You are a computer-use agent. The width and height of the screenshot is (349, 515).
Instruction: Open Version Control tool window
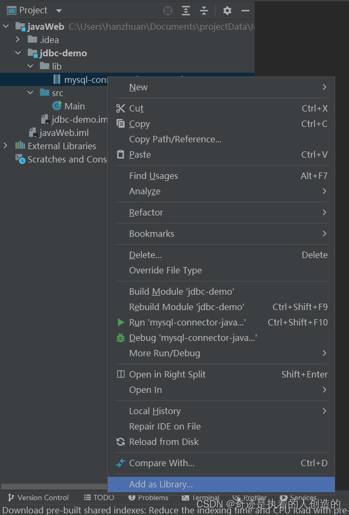pos(38,497)
